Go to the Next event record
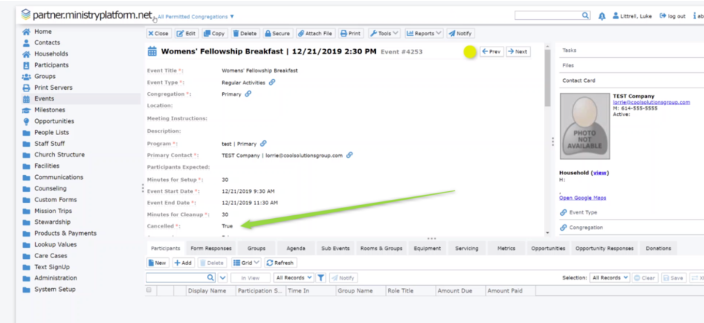 click(x=518, y=52)
